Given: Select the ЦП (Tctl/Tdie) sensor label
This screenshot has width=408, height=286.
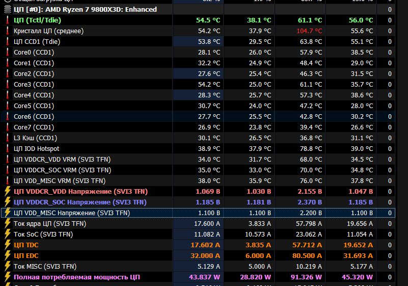Looking at the screenshot, I should (38, 20).
